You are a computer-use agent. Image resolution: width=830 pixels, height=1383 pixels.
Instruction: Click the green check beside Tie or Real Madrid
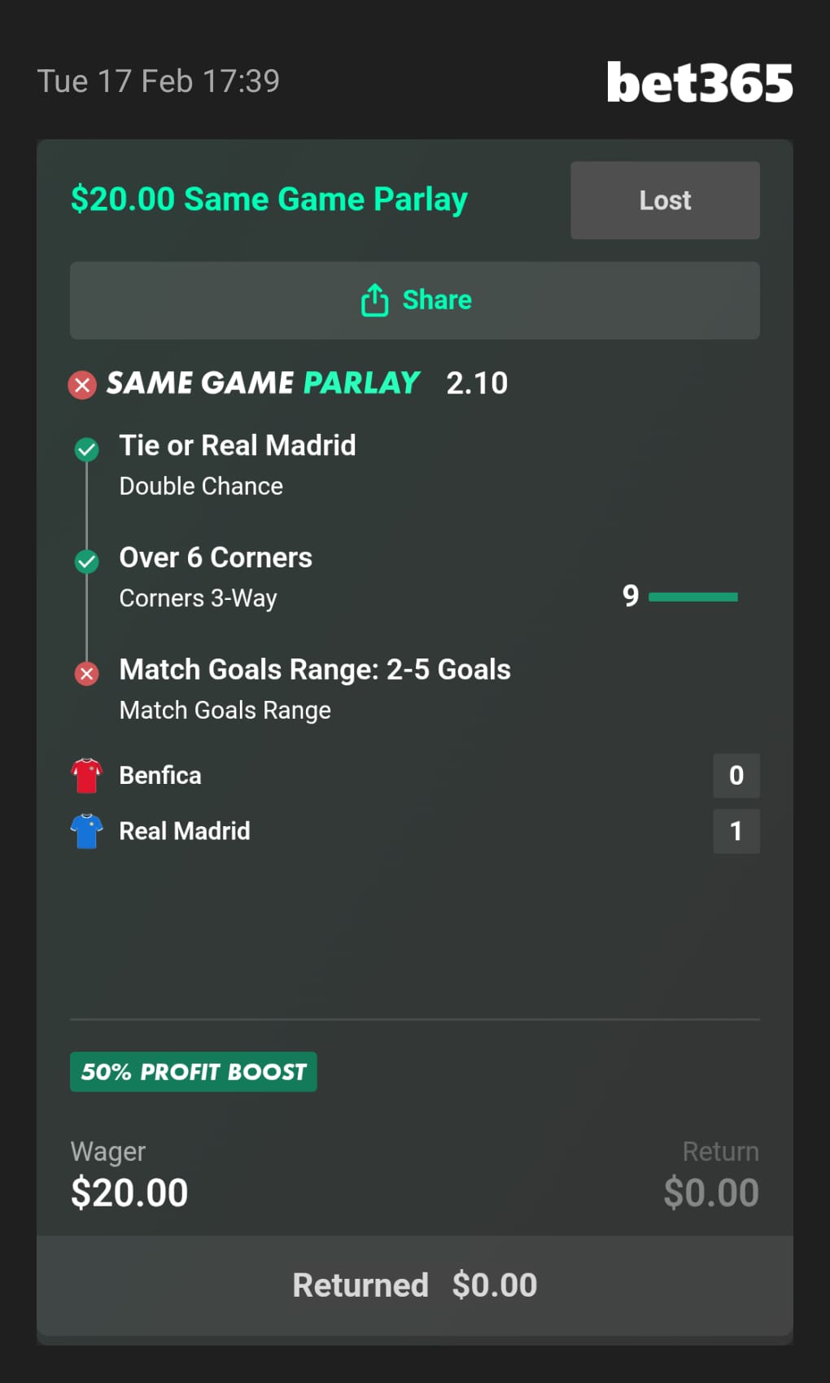pyautogui.click(x=87, y=449)
